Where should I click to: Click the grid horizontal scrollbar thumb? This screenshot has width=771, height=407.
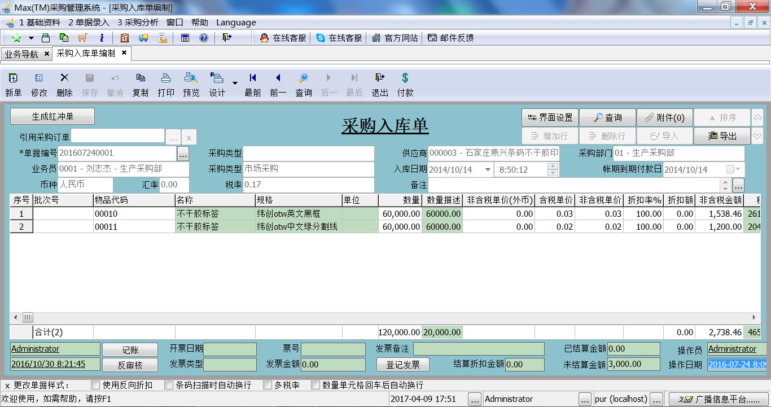(x=28, y=317)
